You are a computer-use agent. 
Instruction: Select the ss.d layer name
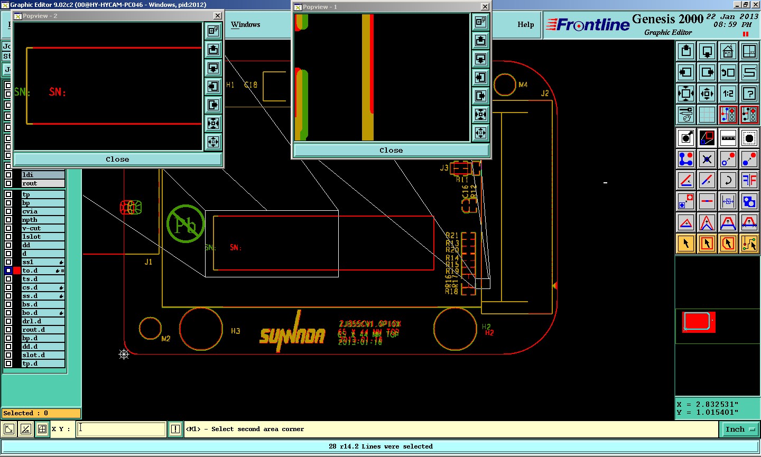[43, 296]
